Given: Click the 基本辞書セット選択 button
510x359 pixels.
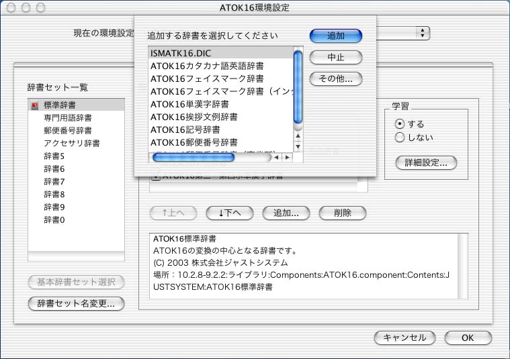Looking at the screenshot, I should pos(76,282).
